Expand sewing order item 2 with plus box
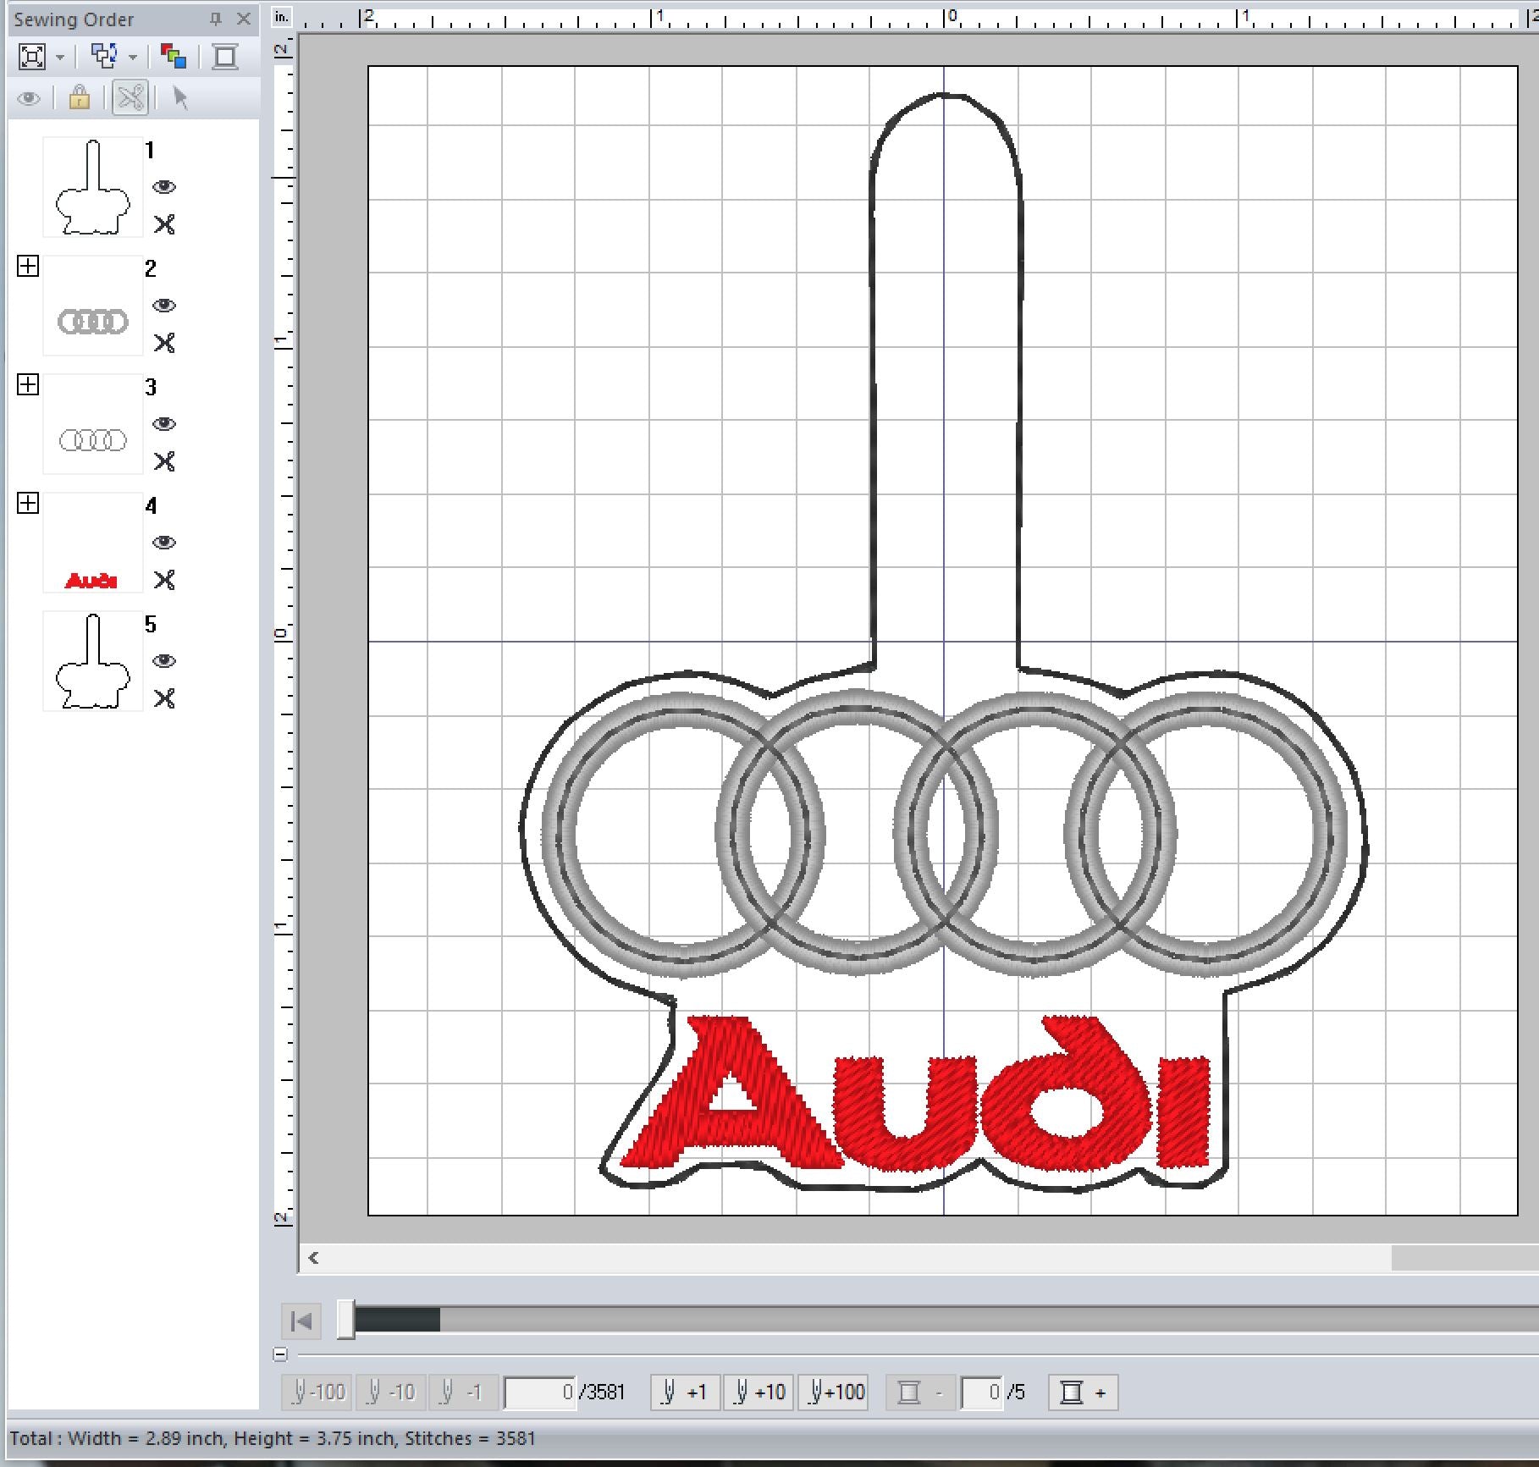The height and width of the screenshot is (1467, 1539). pyautogui.click(x=28, y=267)
